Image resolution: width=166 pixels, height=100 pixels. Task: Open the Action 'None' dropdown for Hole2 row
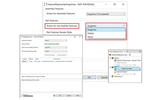(x=25, y=61)
